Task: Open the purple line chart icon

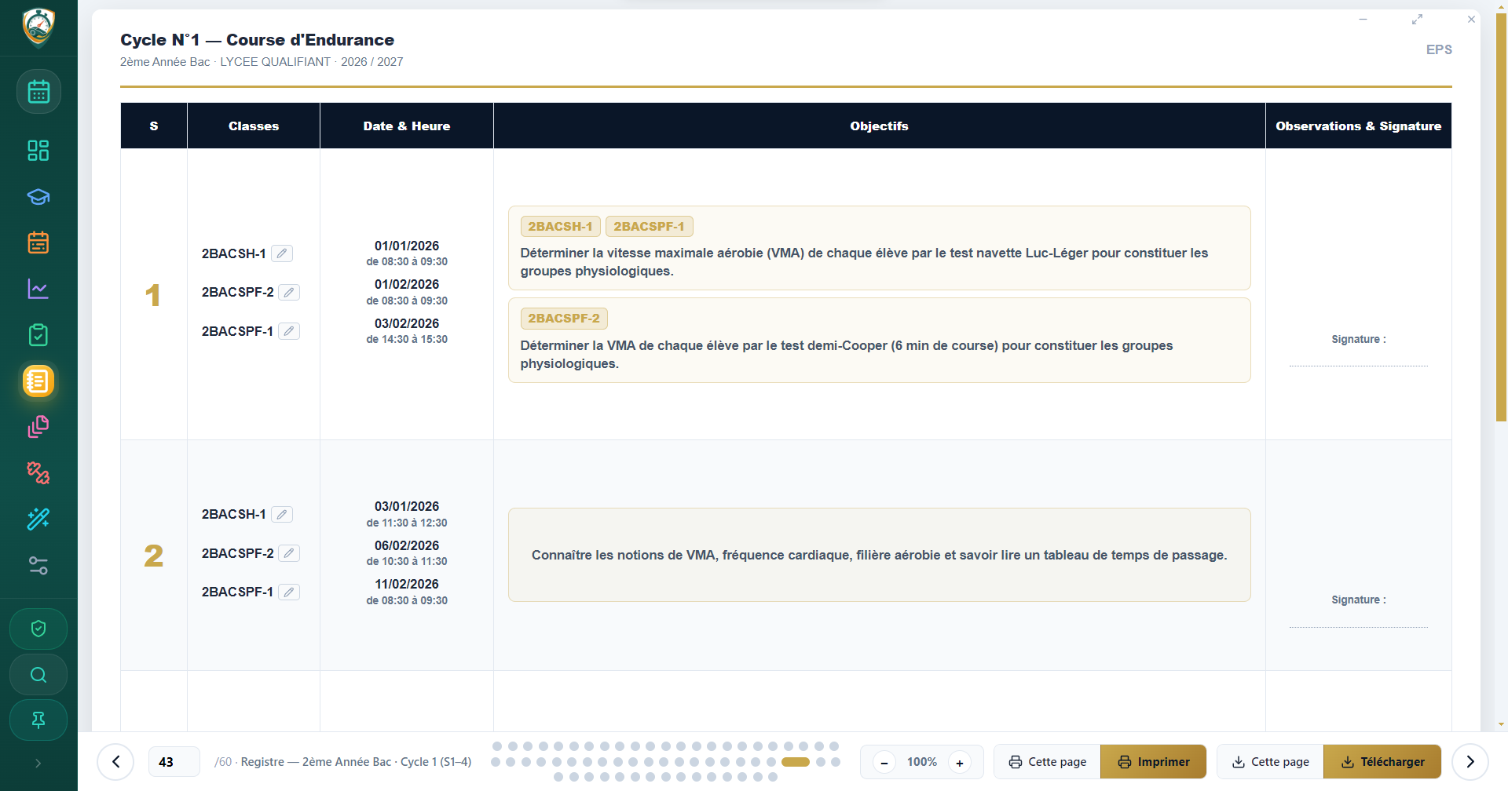Action: [38, 289]
